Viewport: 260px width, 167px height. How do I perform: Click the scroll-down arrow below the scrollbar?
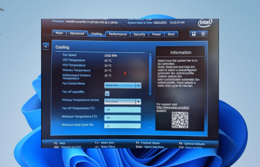(x=150, y=128)
